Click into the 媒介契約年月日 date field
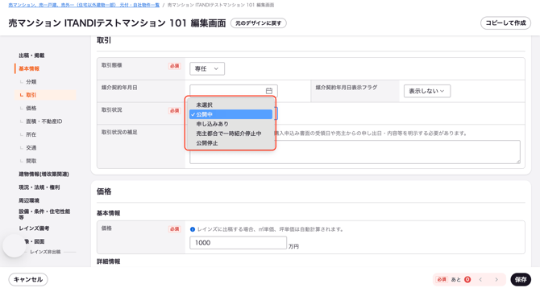540x292 pixels. click(x=234, y=91)
